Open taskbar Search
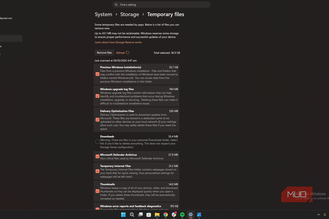The image size is (329, 219). point(132,215)
